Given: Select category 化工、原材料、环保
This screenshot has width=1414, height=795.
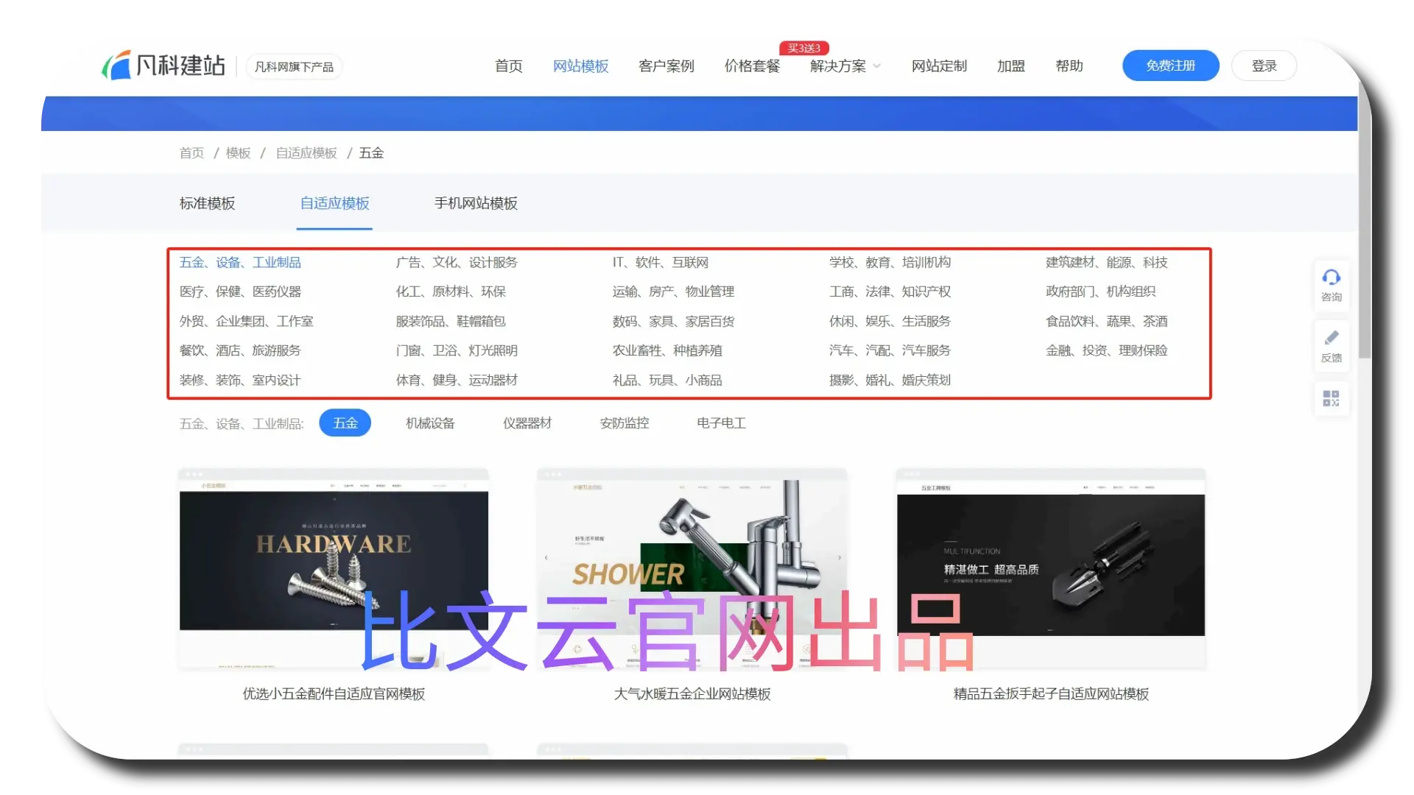Looking at the screenshot, I should pos(451,292).
